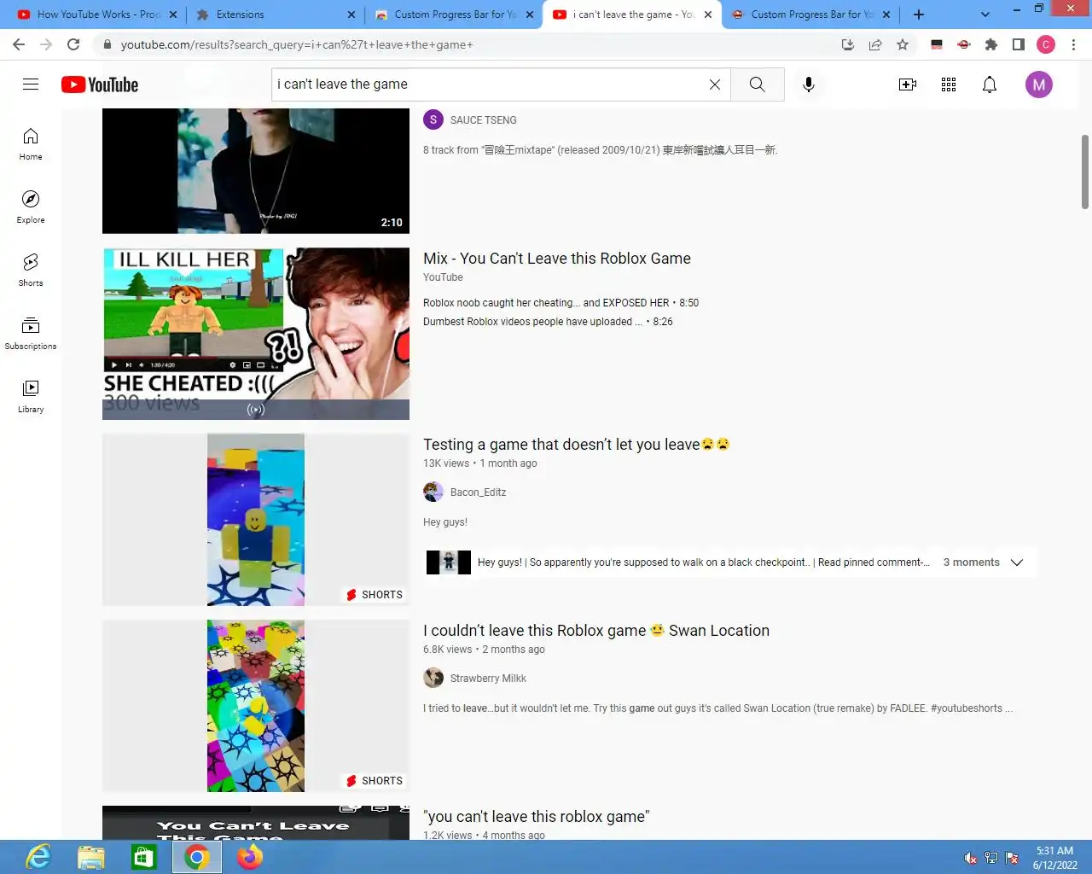Open a new browser tab
Viewport: 1092px width, 874px height.
click(919, 15)
